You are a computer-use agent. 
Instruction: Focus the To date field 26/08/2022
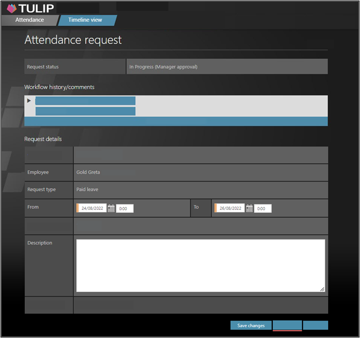[231, 208]
